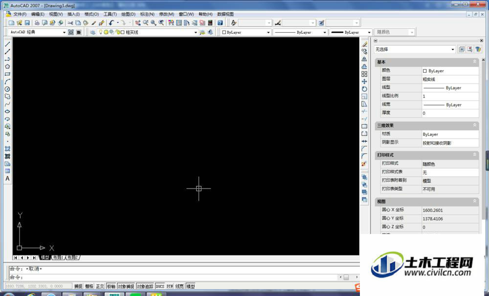Collapse the 三维效果 section
This screenshot has height=296, width=489.
[475, 125]
